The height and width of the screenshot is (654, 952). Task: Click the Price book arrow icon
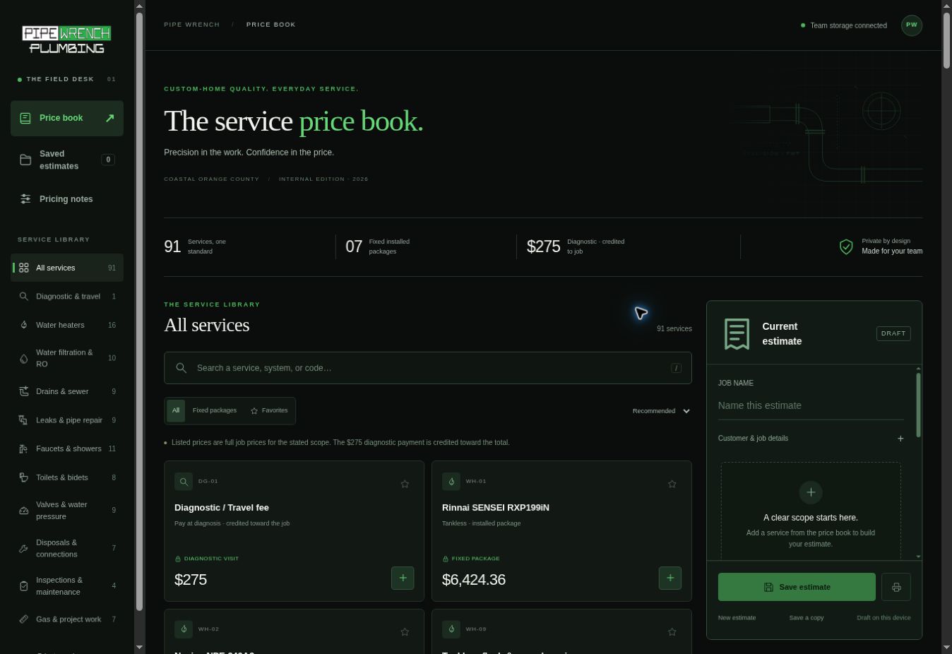click(x=109, y=118)
